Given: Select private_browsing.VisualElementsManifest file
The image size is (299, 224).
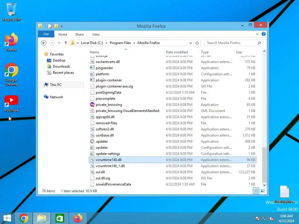Looking at the screenshot, I should [x=173, y=111].
